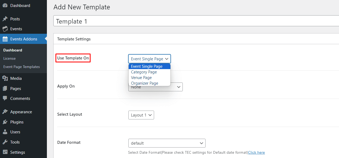Click the Dashboard gauge icon in sidebar
Screen dimensions: 339x158
click(x=5, y=6)
